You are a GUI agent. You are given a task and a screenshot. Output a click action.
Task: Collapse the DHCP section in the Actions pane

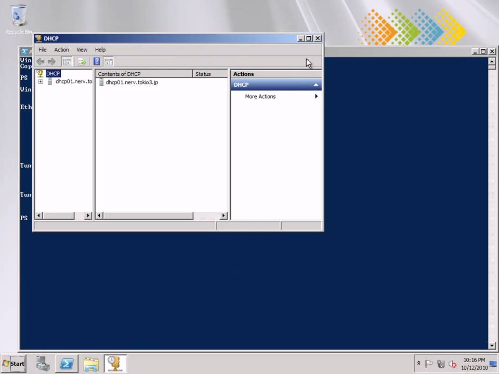point(316,85)
